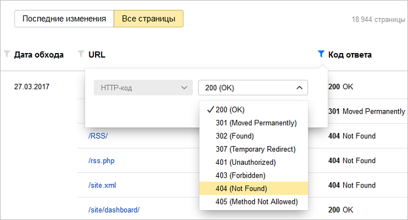The image size is (408, 220).
Task: Open the /rss.php page link
Action: coord(101,161)
